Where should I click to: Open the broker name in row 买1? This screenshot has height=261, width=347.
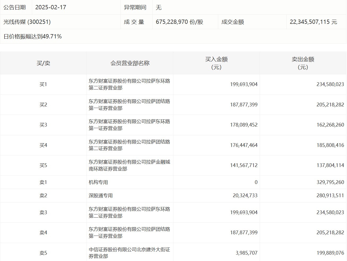coord(129,84)
